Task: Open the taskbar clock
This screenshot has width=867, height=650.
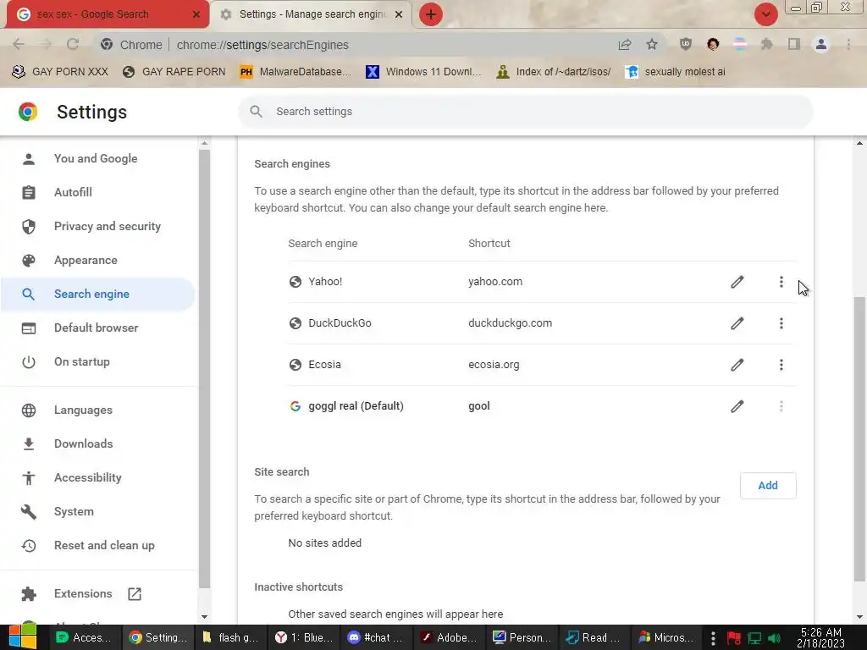Action: tap(820, 637)
